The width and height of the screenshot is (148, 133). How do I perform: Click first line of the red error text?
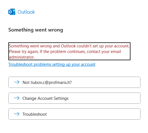pos(69,46)
